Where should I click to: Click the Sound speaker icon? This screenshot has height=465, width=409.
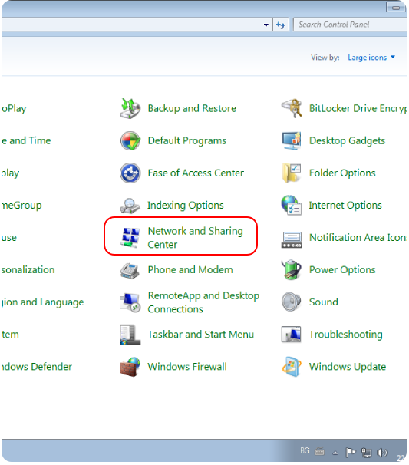292,302
